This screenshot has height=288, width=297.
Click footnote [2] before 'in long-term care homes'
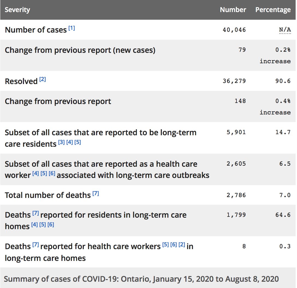(182, 244)
